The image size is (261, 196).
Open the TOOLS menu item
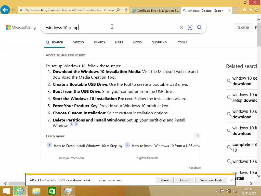[182, 43]
